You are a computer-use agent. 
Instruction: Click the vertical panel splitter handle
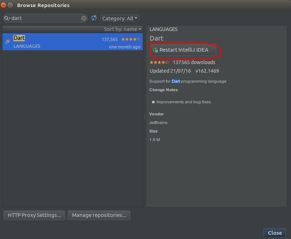coord(145,117)
